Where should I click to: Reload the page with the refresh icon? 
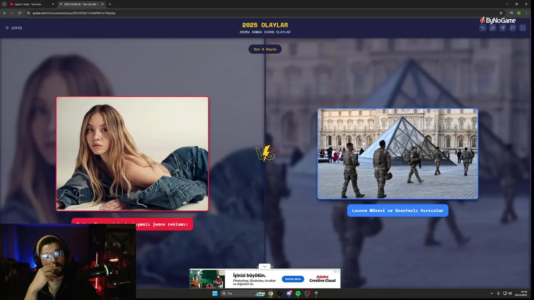pyautogui.click(x=19, y=13)
